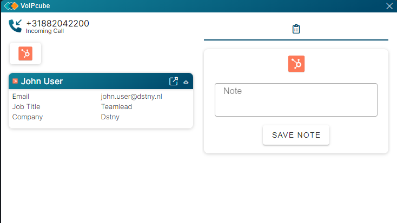Focus the Note text field
The image size is (397, 223).
tap(296, 100)
